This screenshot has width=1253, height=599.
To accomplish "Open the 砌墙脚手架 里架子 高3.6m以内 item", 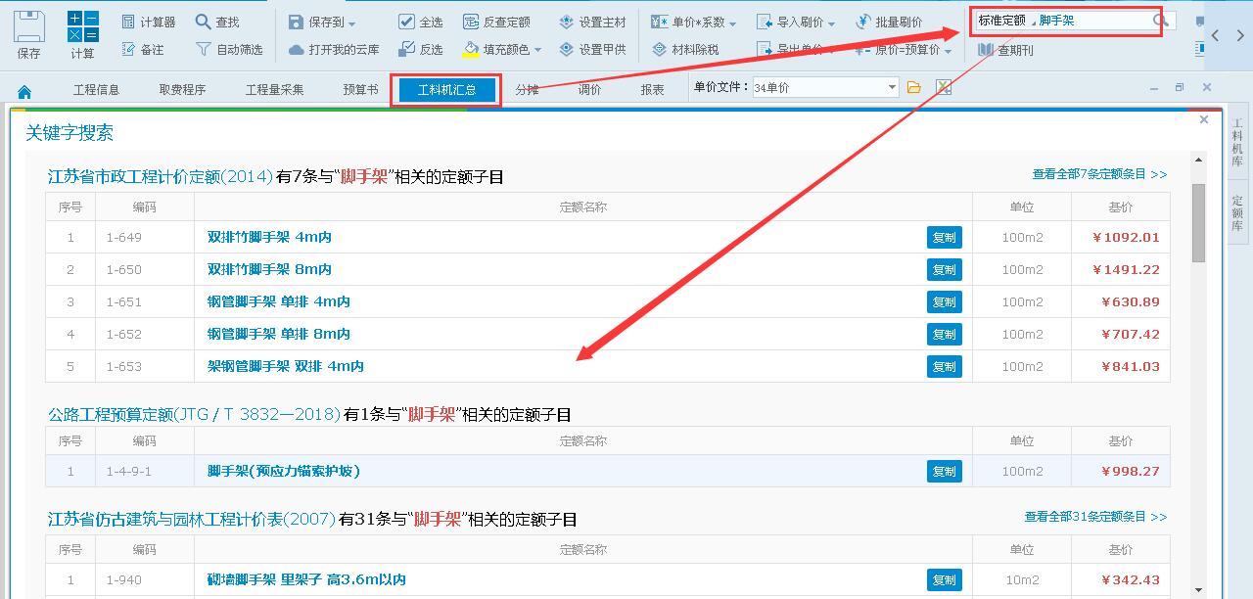I will pos(306,579).
